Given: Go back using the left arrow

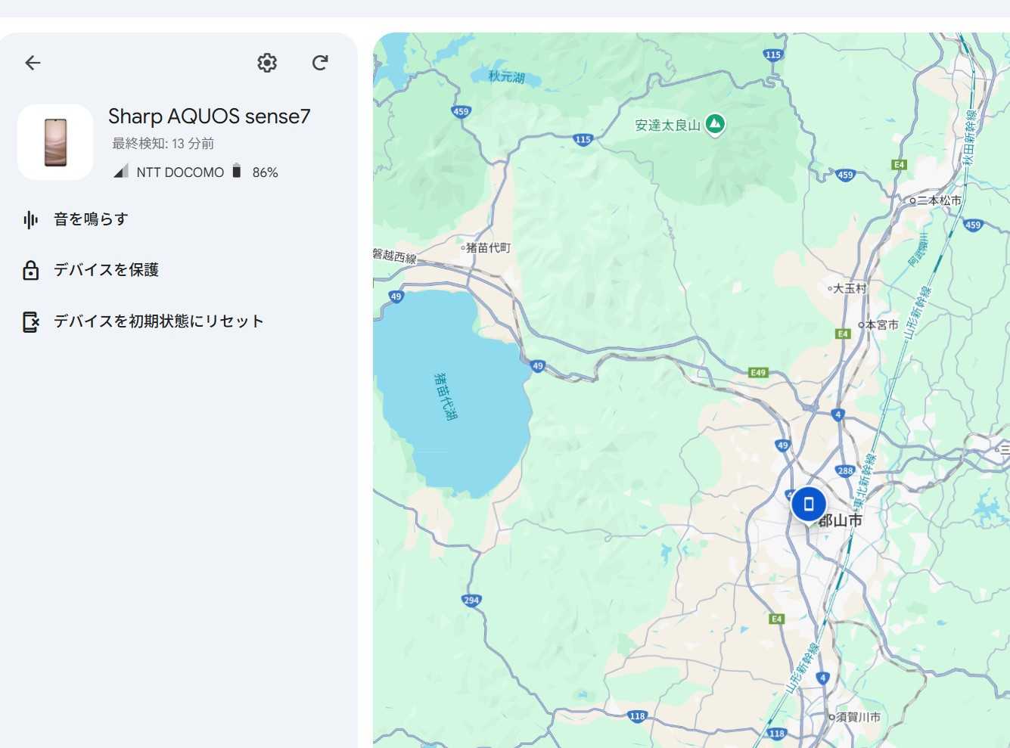Looking at the screenshot, I should pyautogui.click(x=33, y=63).
